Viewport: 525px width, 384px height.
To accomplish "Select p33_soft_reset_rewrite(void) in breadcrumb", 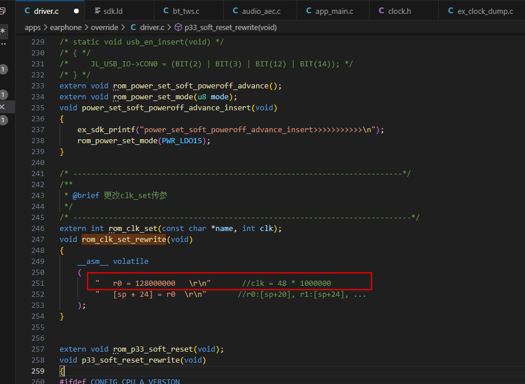I will click(x=230, y=28).
